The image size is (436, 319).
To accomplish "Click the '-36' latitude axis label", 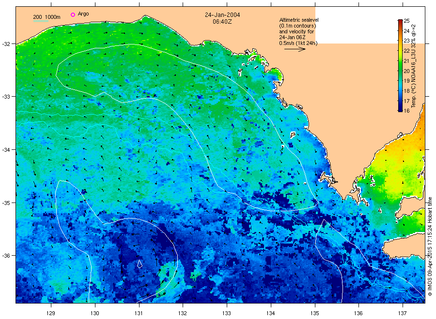I will [x=5, y=256].
